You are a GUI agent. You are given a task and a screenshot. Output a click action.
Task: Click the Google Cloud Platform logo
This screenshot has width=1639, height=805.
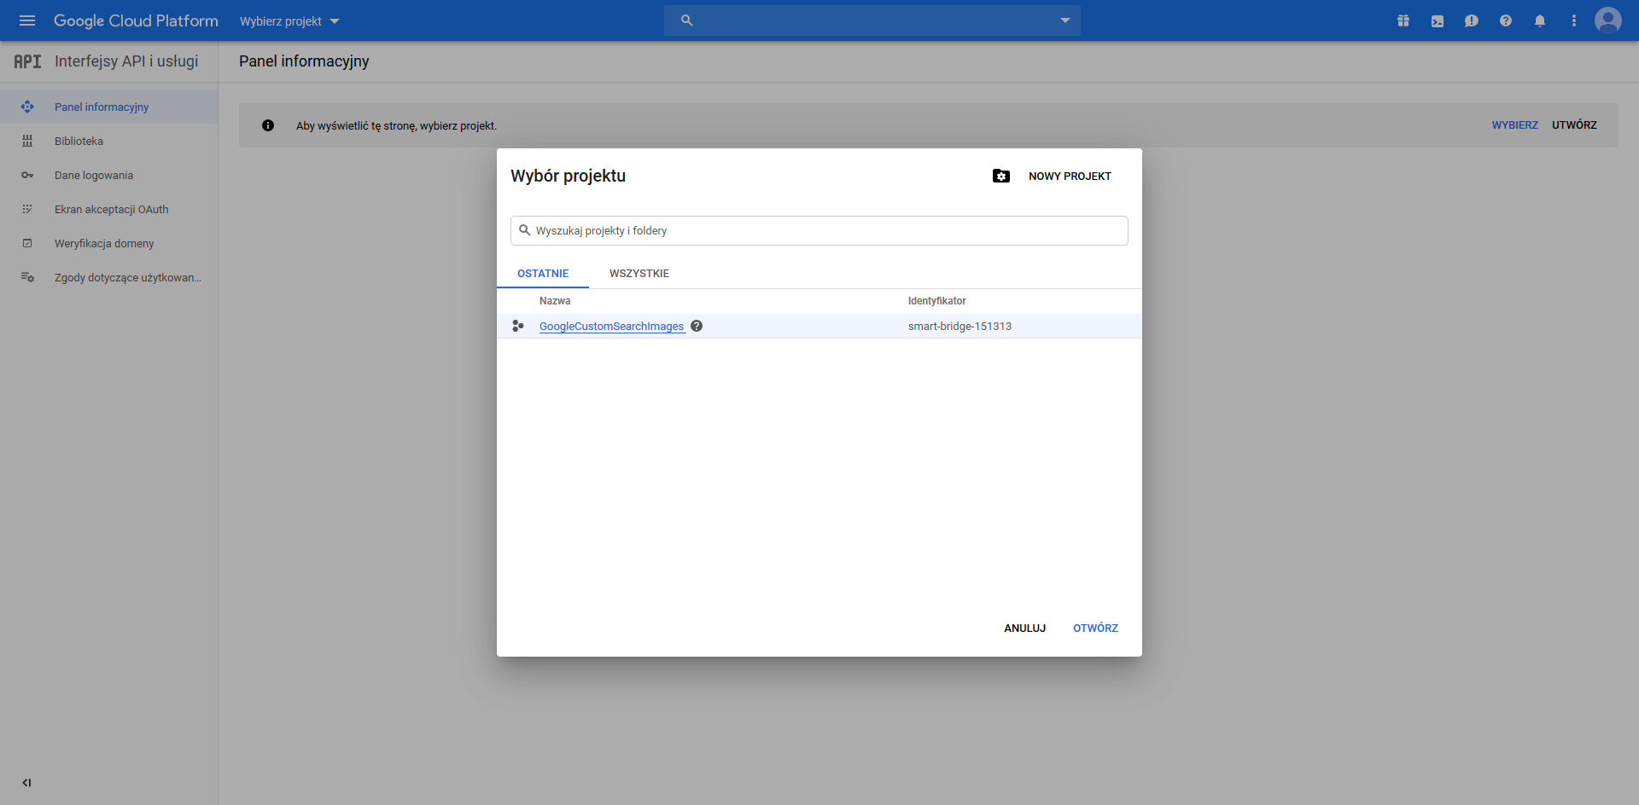coord(136,20)
